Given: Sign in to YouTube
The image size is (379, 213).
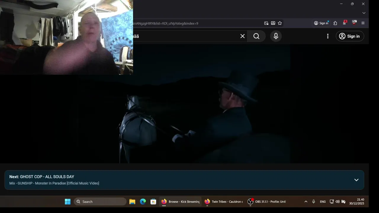Looking at the screenshot, I should [x=350, y=36].
